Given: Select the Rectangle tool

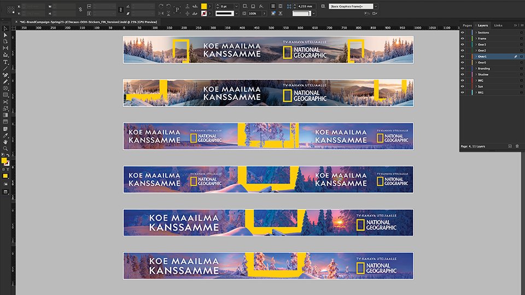Looking at the screenshot, I should coord(5,95).
